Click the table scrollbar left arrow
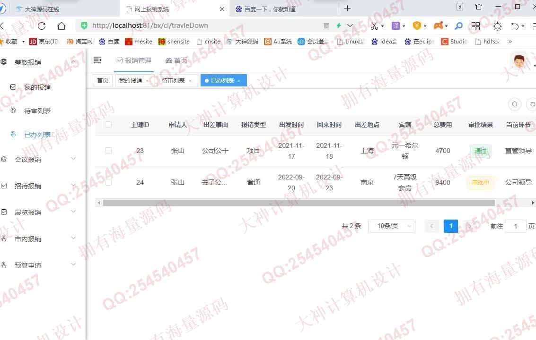Screen dimensions: 536x340 coord(99,203)
